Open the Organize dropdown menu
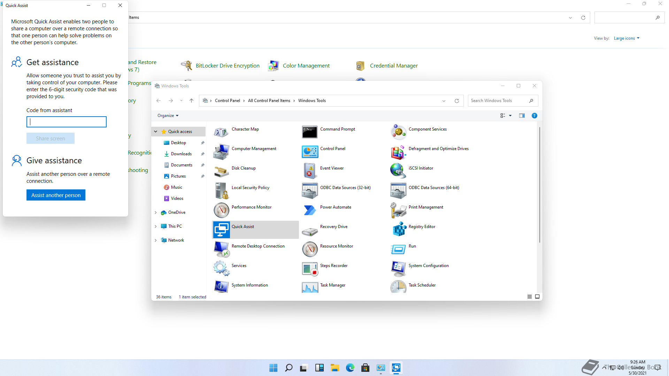 coord(168,116)
